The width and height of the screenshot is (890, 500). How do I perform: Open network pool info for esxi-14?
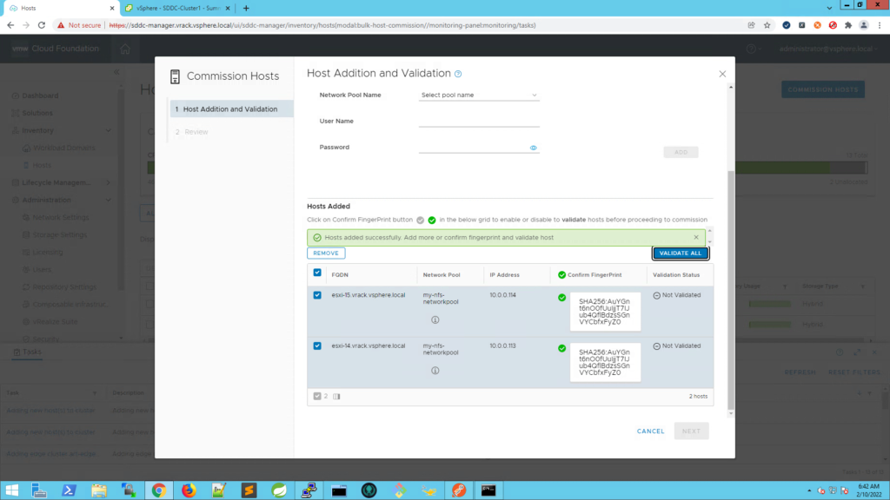pos(435,370)
